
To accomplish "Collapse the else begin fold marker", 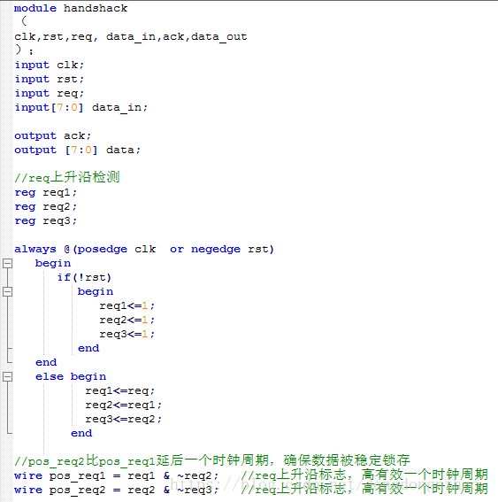I will (x=7, y=377).
